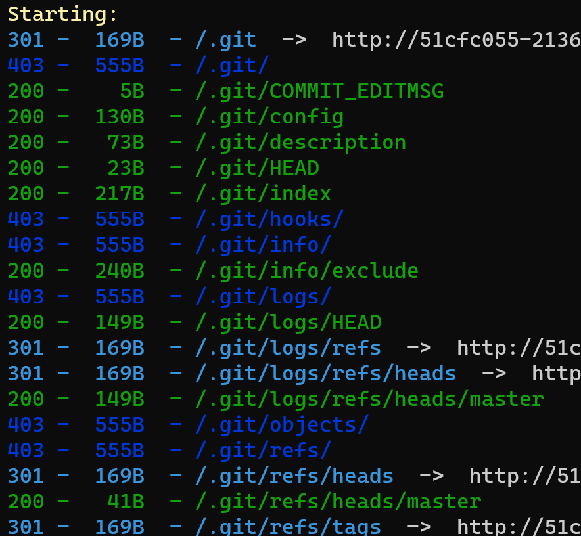This screenshot has height=536, width=581.
Task: Click the /.git/COMMIT_EDITMSG path
Action: click(x=319, y=91)
